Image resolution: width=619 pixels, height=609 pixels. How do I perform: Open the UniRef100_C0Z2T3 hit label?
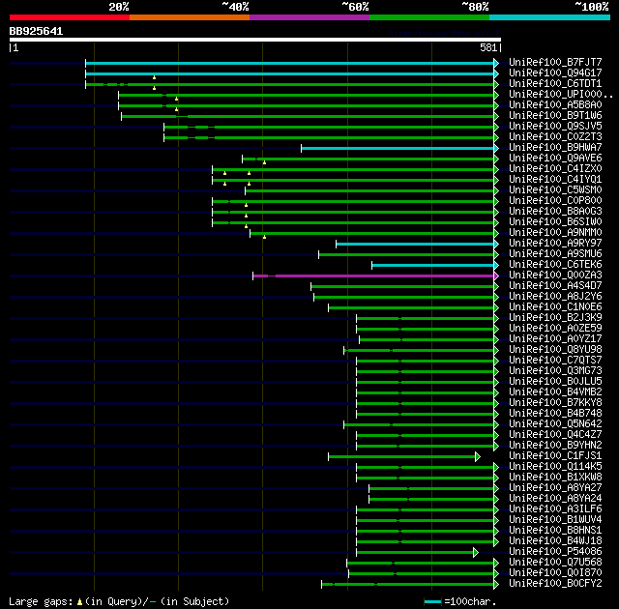pyautogui.click(x=555, y=137)
